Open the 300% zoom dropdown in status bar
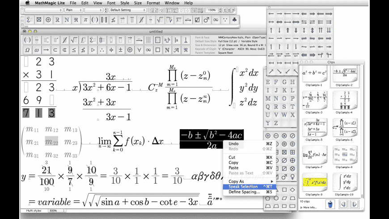 pyautogui.click(x=57, y=211)
